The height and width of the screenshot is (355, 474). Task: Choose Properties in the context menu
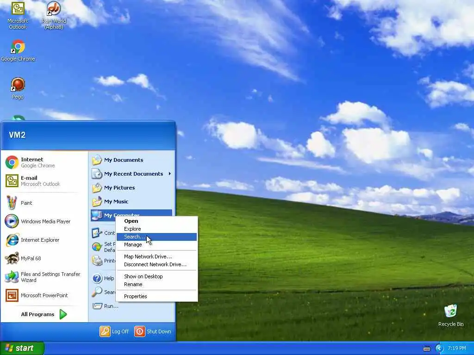(x=156, y=296)
